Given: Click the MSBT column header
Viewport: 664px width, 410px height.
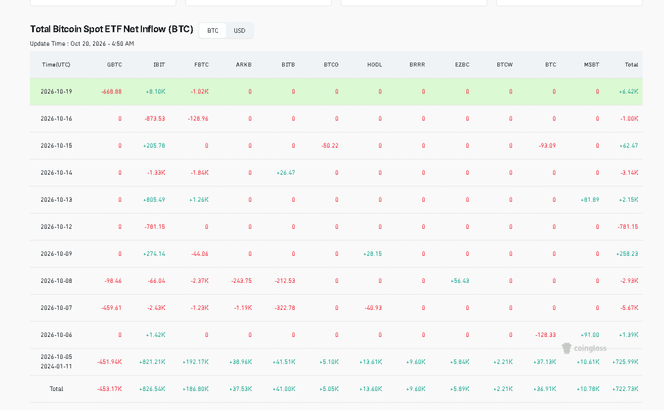Looking at the screenshot, I should [x=591, y=65].
